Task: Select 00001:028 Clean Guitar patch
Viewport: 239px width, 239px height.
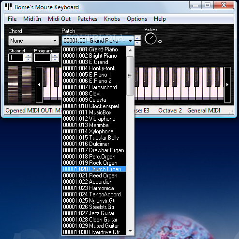Action: pyautogui.click(x=94, y=220)
